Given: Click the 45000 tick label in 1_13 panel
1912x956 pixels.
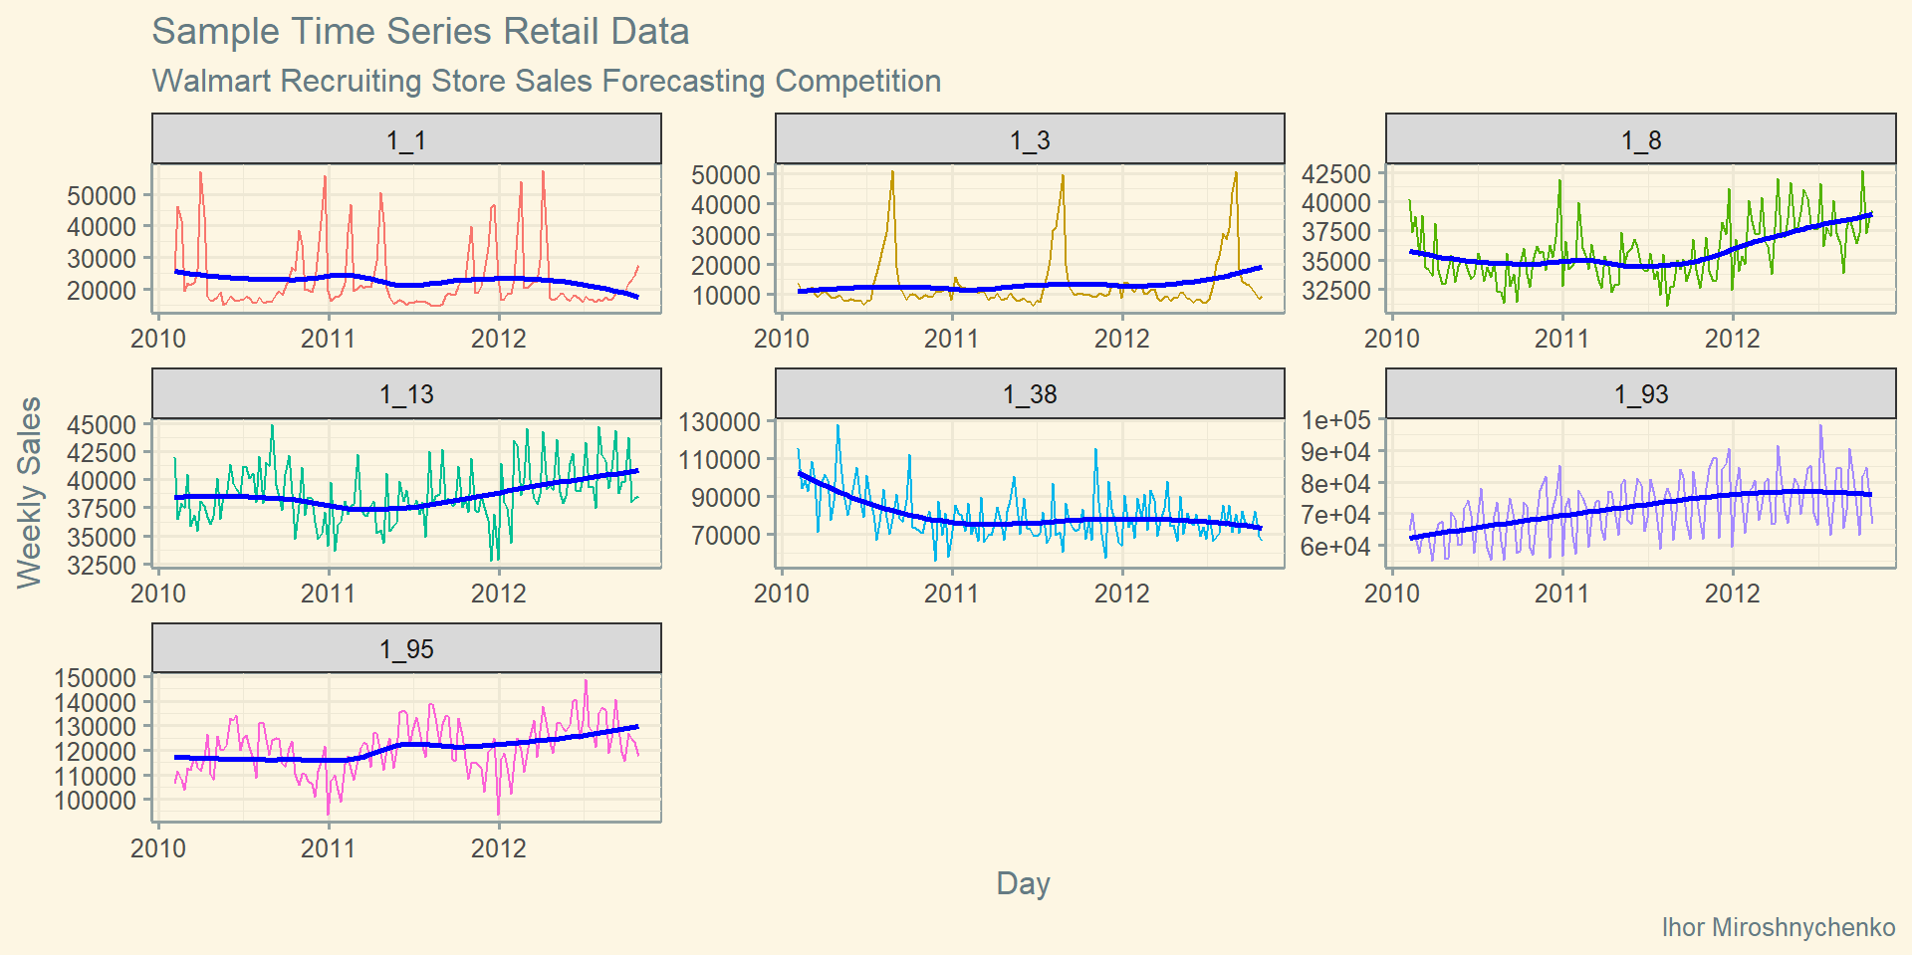Looking at the screenshot, I should pyautogui.click(x=101, y=424).
